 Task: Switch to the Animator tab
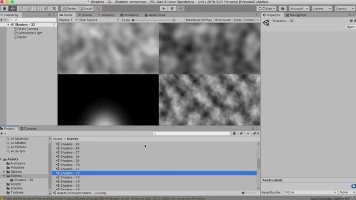click(106, 15)
